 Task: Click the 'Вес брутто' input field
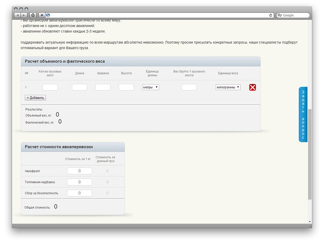pos(189,87)
